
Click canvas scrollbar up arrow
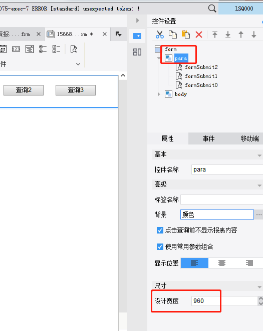point(123,75)
